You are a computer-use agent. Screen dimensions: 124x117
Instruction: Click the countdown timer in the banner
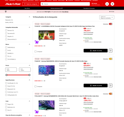click(112, 11)
